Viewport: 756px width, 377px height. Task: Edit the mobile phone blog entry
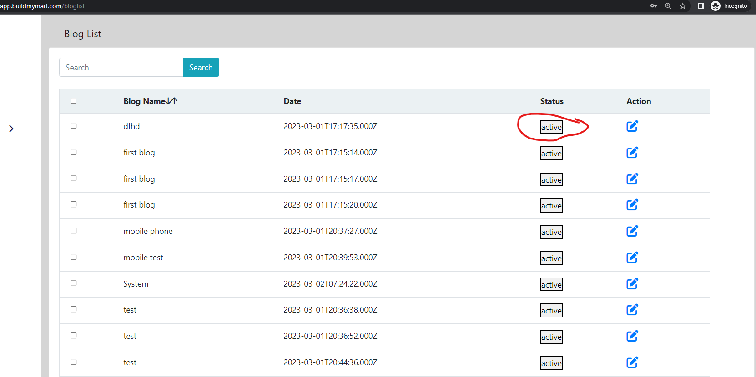pos(632,231)
